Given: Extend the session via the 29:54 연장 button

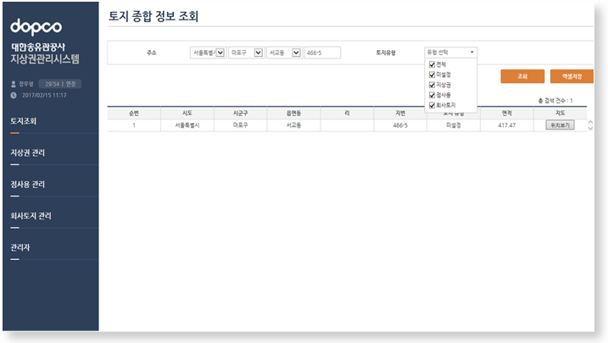Looking at the screenshot, I should coord(60,84).
